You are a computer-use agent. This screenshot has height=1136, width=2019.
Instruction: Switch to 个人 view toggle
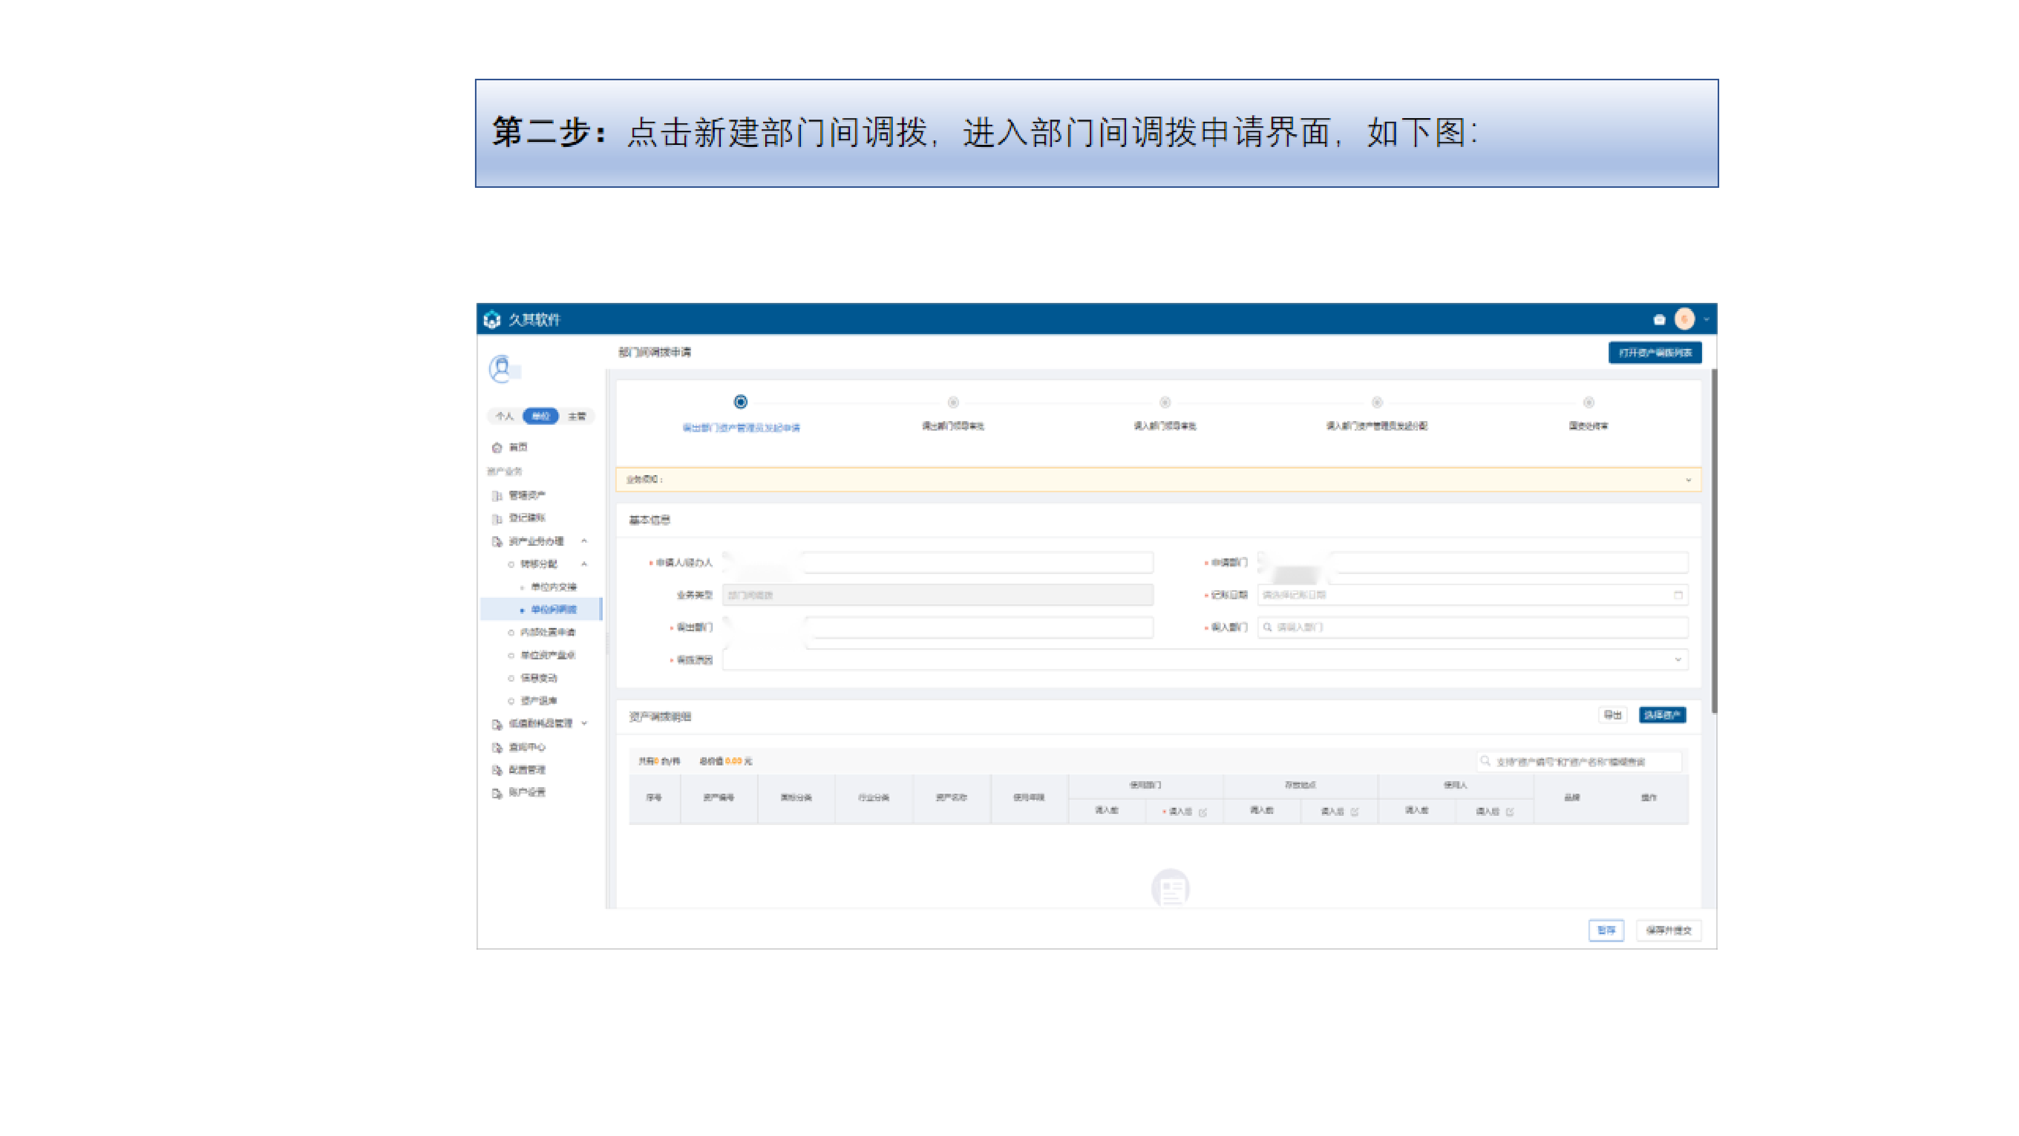click(x=504, y=417)
